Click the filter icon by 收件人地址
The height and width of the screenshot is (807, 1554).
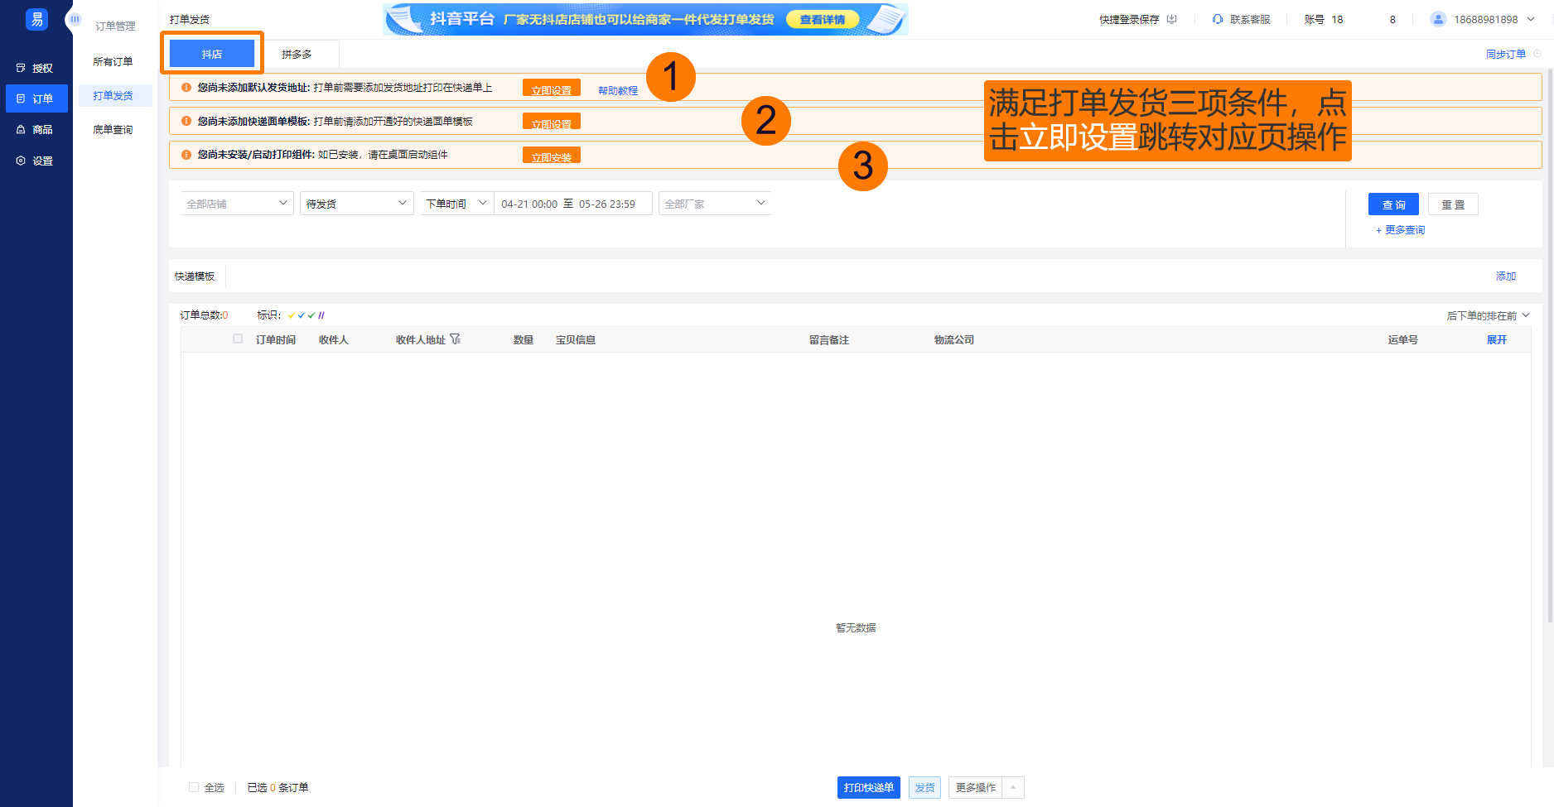pos(455,339)
